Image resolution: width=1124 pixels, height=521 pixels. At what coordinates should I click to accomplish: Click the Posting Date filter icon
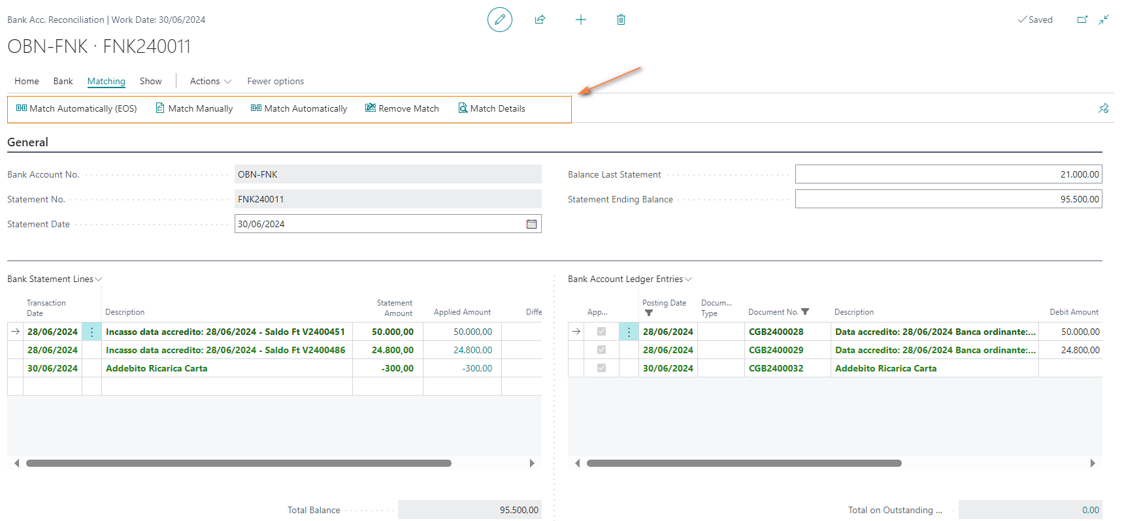(x=649, y=313)
